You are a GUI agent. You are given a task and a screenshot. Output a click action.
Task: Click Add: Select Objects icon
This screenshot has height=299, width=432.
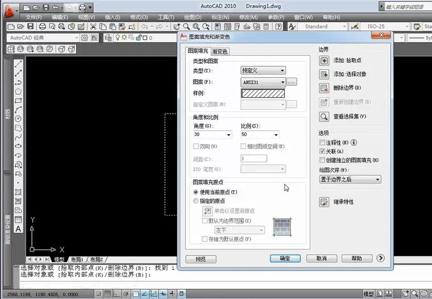[324, 74]
